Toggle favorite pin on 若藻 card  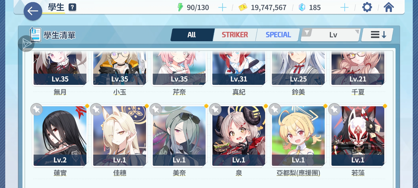tap(334, 110)
